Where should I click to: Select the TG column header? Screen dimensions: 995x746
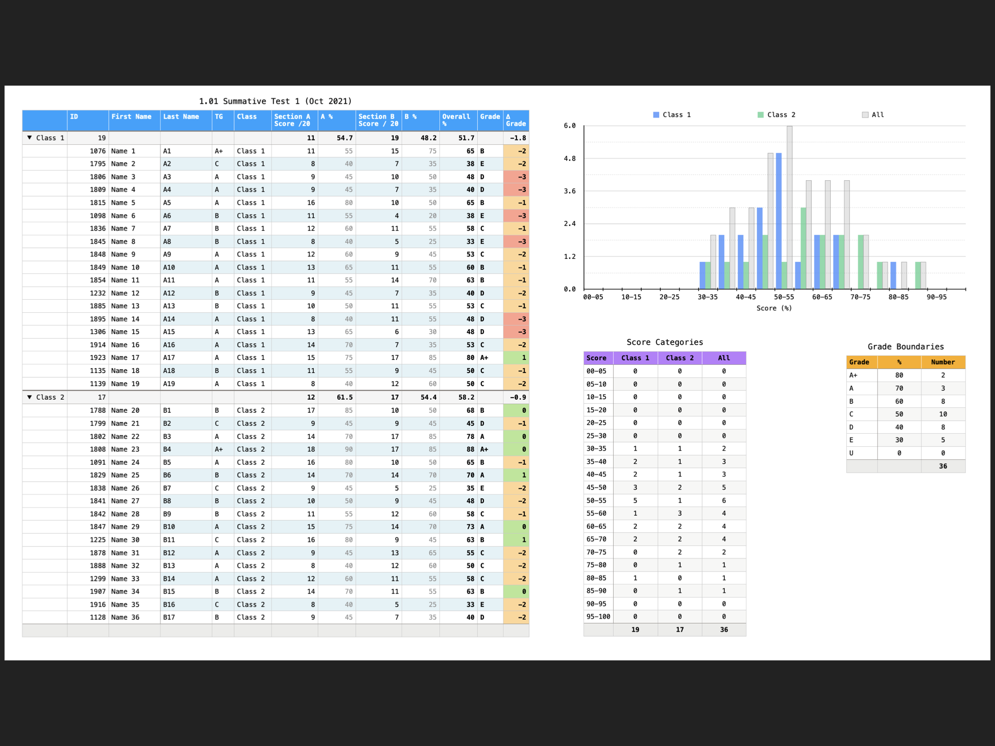(219, 117)
